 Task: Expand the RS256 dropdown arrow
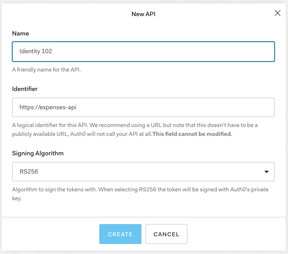[x=266, y=172]
